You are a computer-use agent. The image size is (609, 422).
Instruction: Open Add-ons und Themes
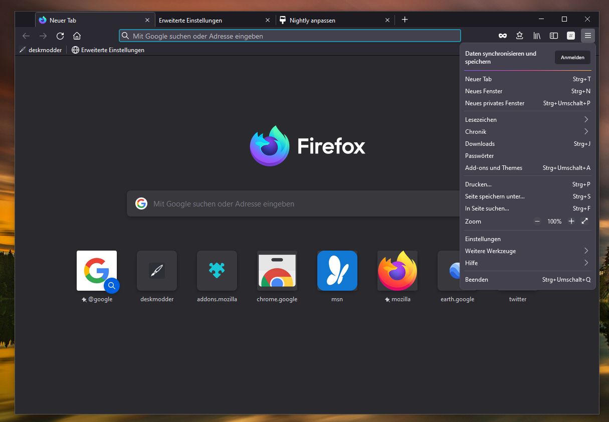coord(528,168)
